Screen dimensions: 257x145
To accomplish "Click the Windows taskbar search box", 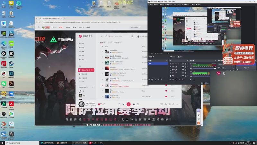I will 22,143.
